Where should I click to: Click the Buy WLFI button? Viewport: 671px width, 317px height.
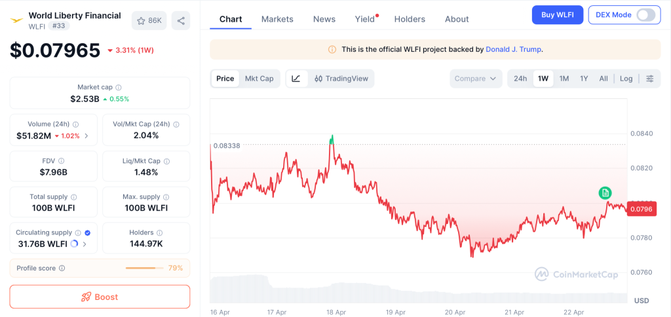[557, 15]
